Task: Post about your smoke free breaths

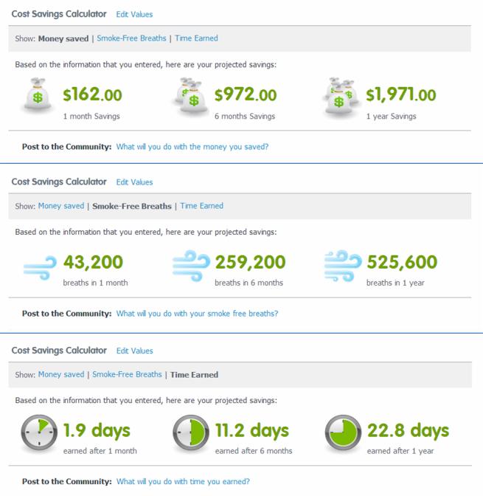Action: pos(197,314)
